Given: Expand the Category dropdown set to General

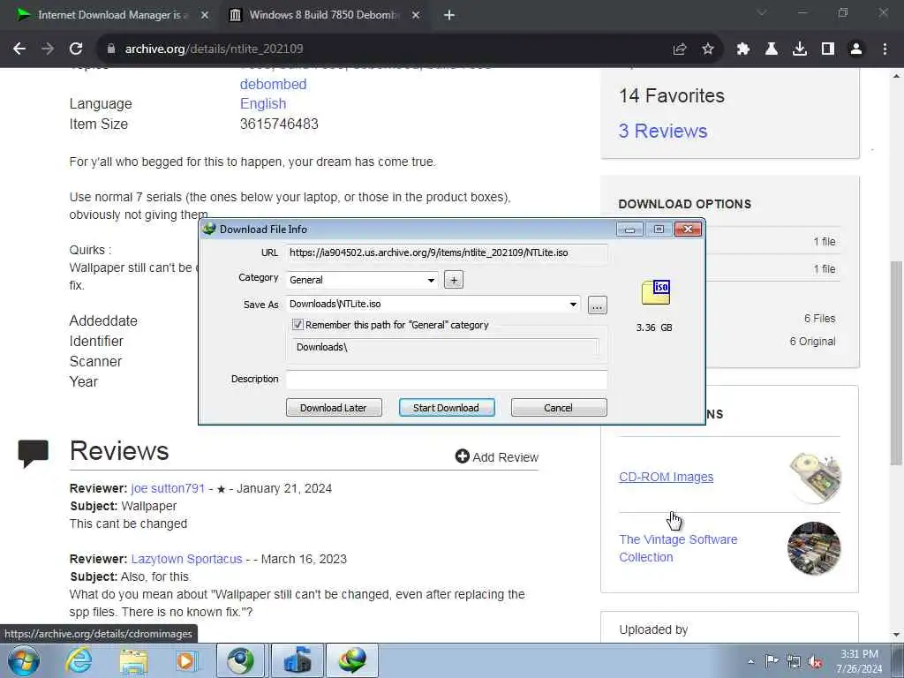Looking at the screenshot, I should point(431,280).
